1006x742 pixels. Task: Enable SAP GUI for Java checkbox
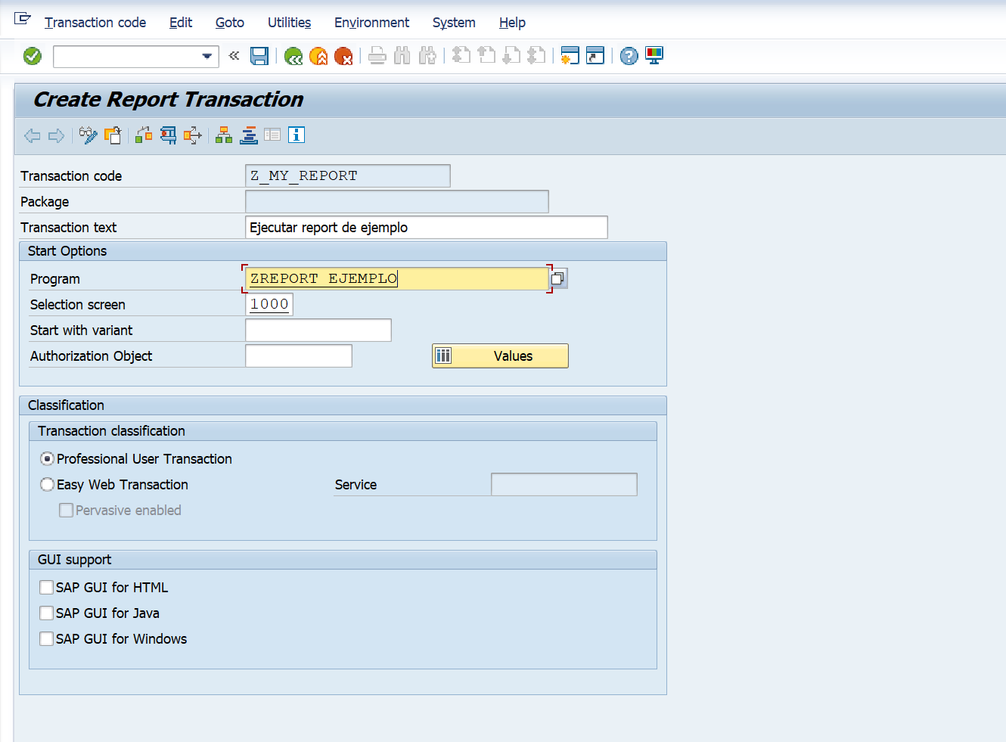[47, 613]
